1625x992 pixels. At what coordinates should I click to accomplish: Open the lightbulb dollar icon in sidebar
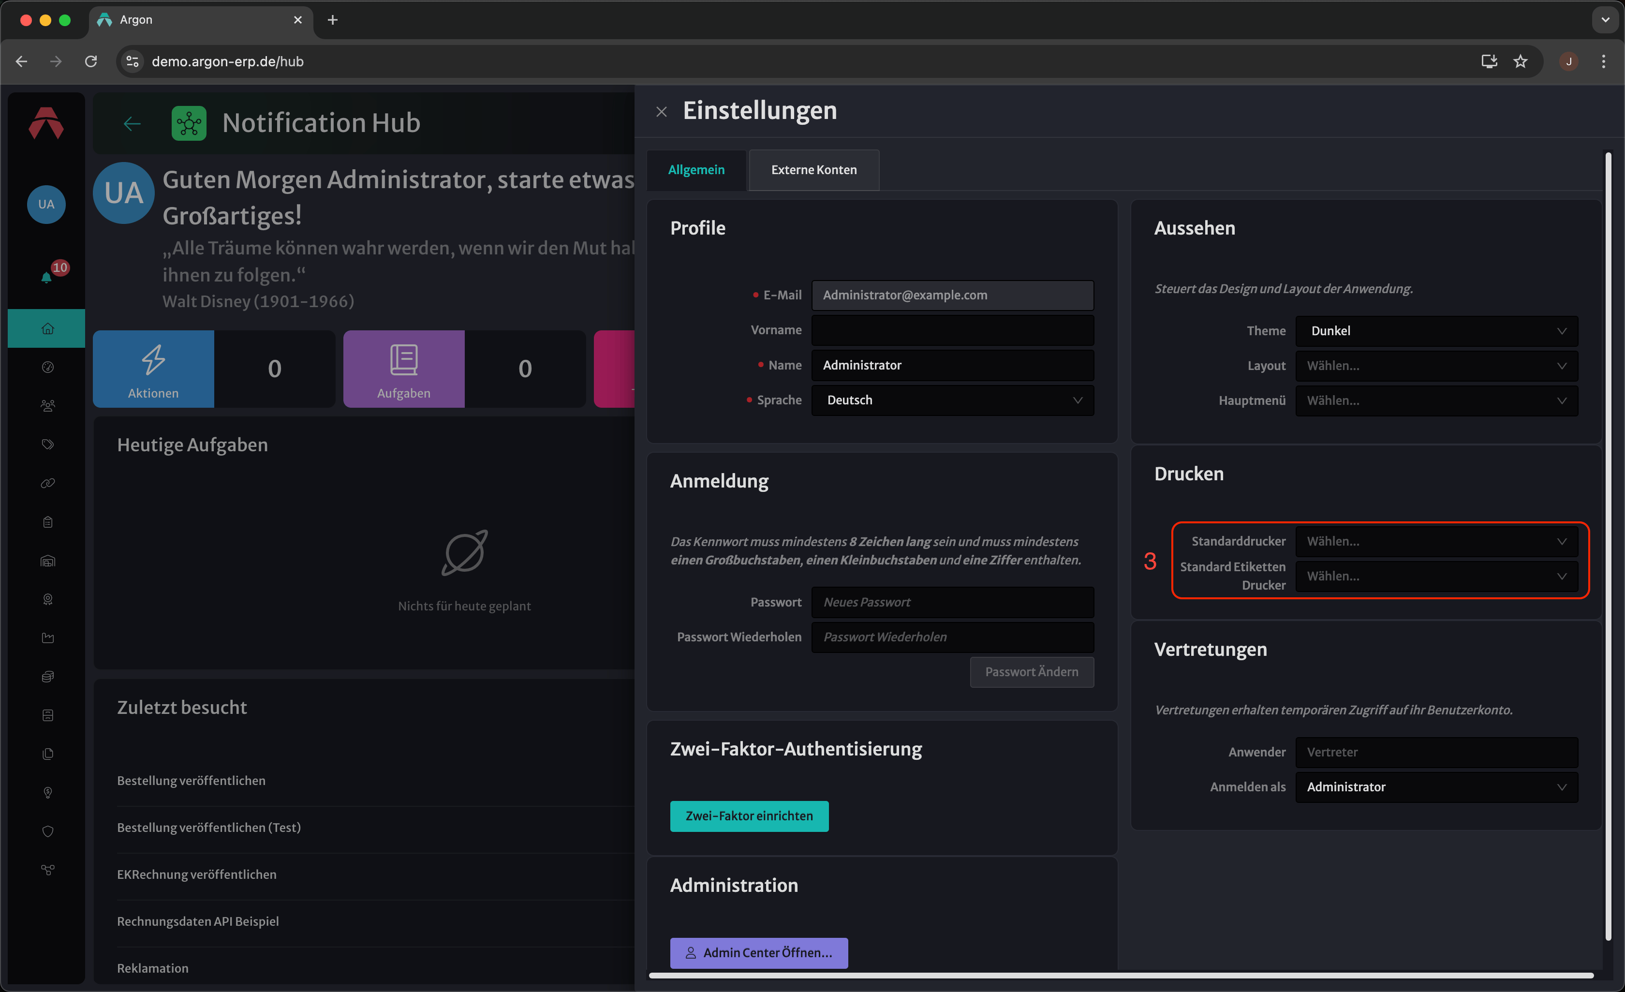pos(47,793)
